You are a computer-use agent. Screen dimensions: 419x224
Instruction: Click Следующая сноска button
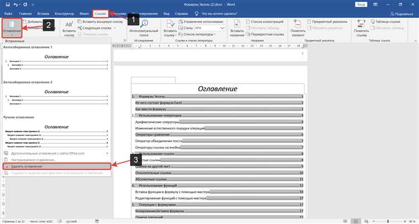point(94,28)
